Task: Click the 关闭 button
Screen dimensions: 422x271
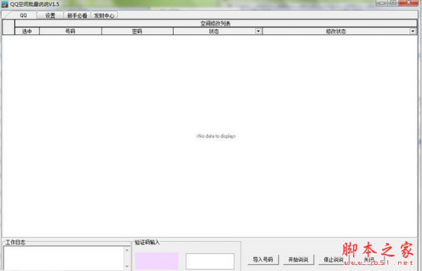Action: coord(369,260)
